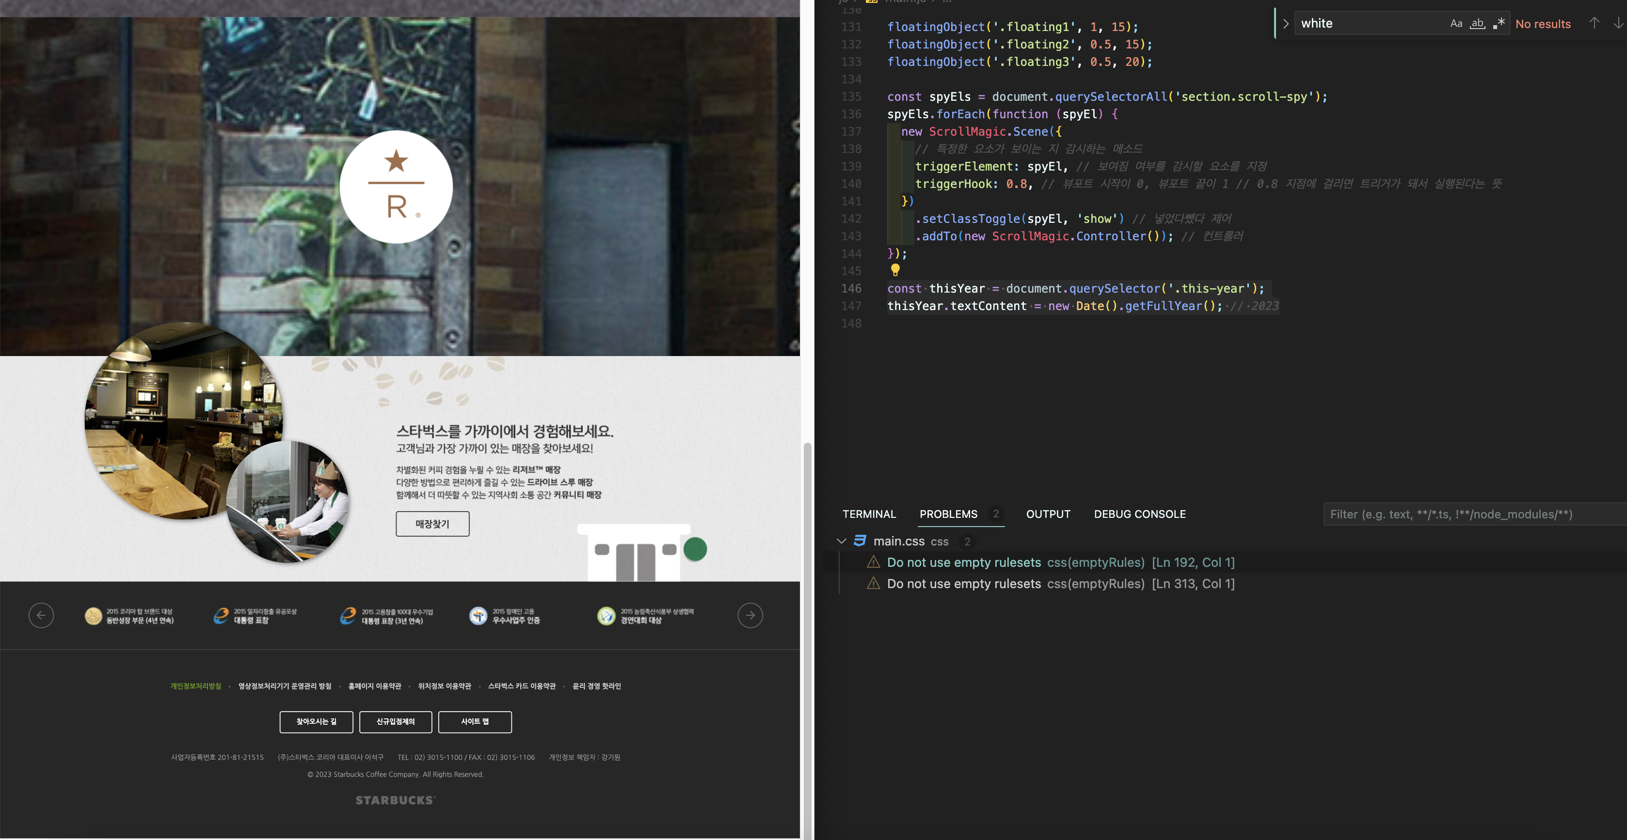
Task: Enable Use Regular Expression in find widget
Action: pyautogui.click(x=1499, y=23)
